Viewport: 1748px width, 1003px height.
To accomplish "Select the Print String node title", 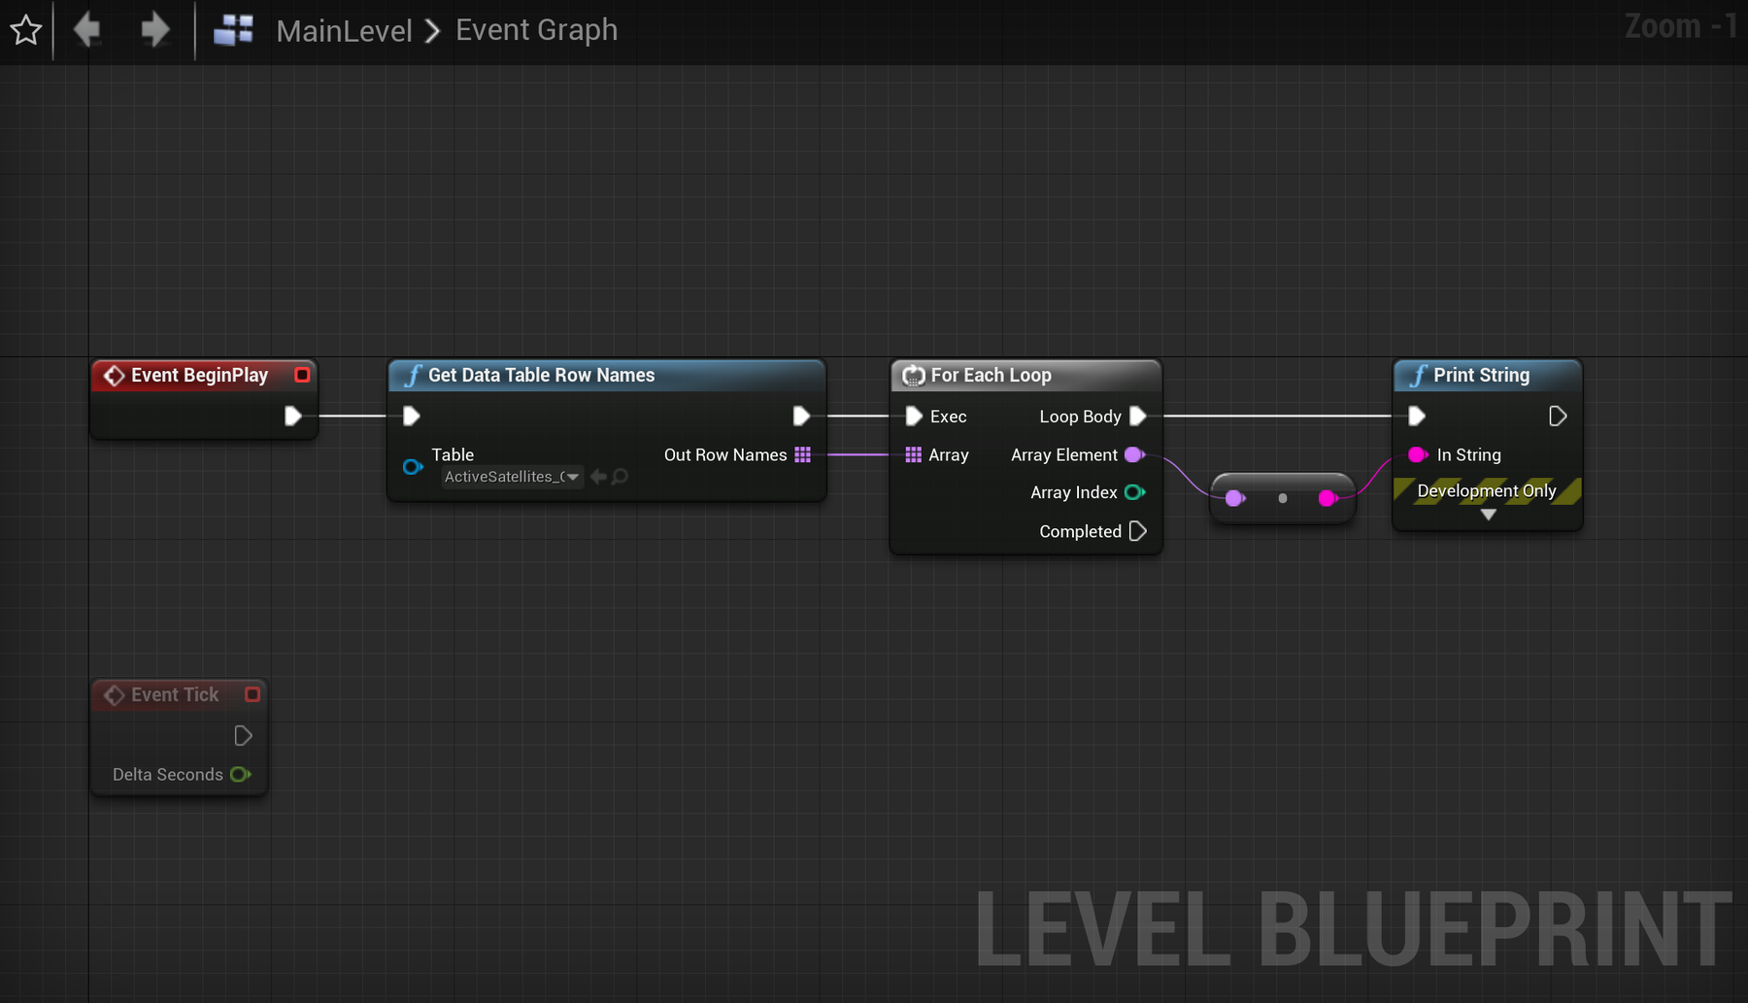I will click(x=1481, y=375).
